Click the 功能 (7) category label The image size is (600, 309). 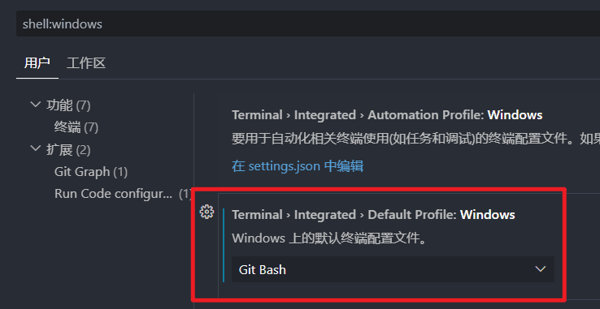pyautogui.click(x=68, y=105)
